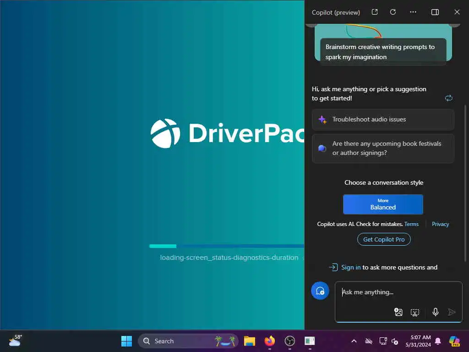Open the notifications bell
Screen dimensions: 469x352
pos(438,341)
